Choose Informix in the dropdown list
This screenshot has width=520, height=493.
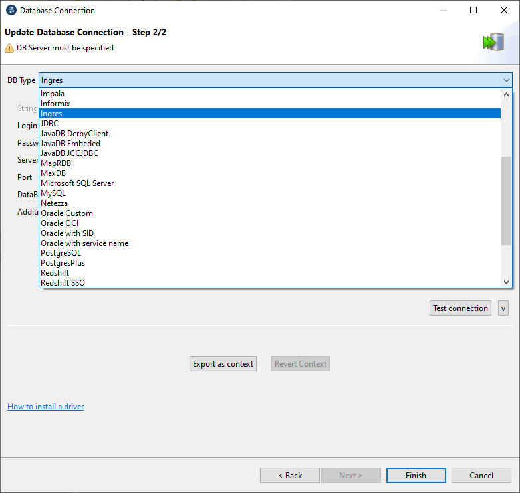point(269,104)
